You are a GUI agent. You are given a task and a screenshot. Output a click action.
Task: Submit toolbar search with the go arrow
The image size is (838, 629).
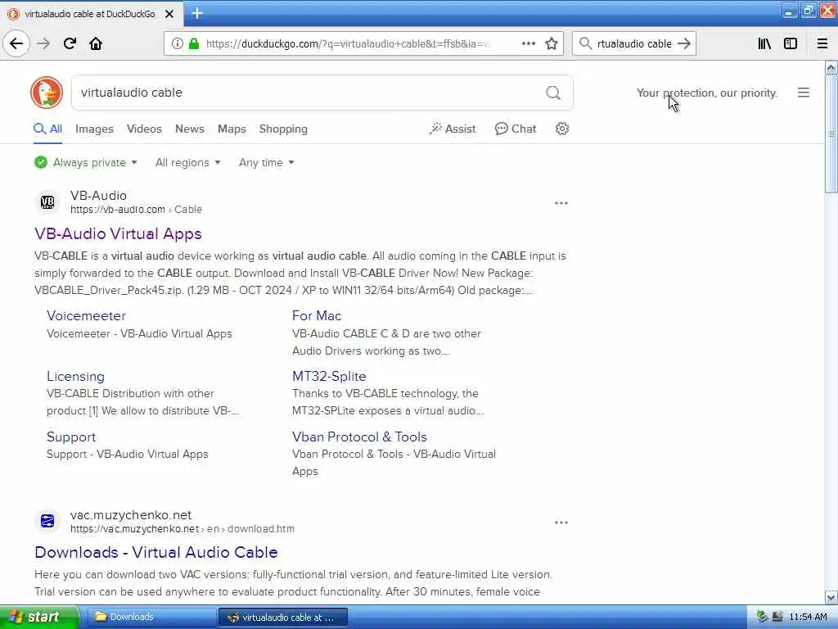click(x=683, y=43)
